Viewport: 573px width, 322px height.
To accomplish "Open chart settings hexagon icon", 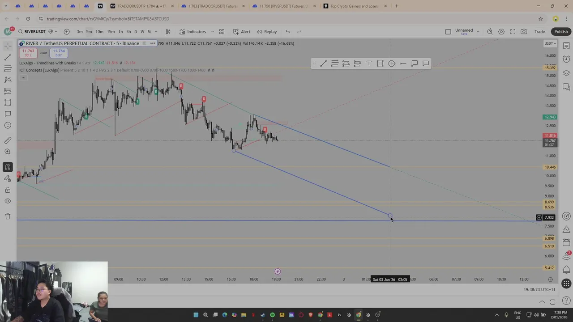I will [x=501, y=32].
